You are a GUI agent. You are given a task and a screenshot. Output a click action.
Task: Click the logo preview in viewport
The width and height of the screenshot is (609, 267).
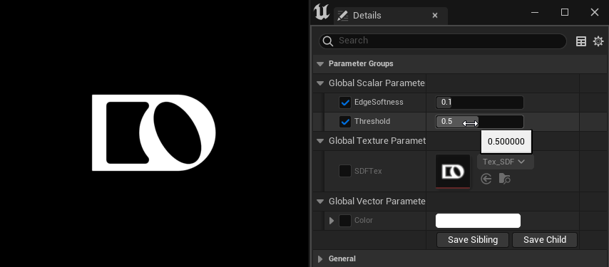pos(154,132)
